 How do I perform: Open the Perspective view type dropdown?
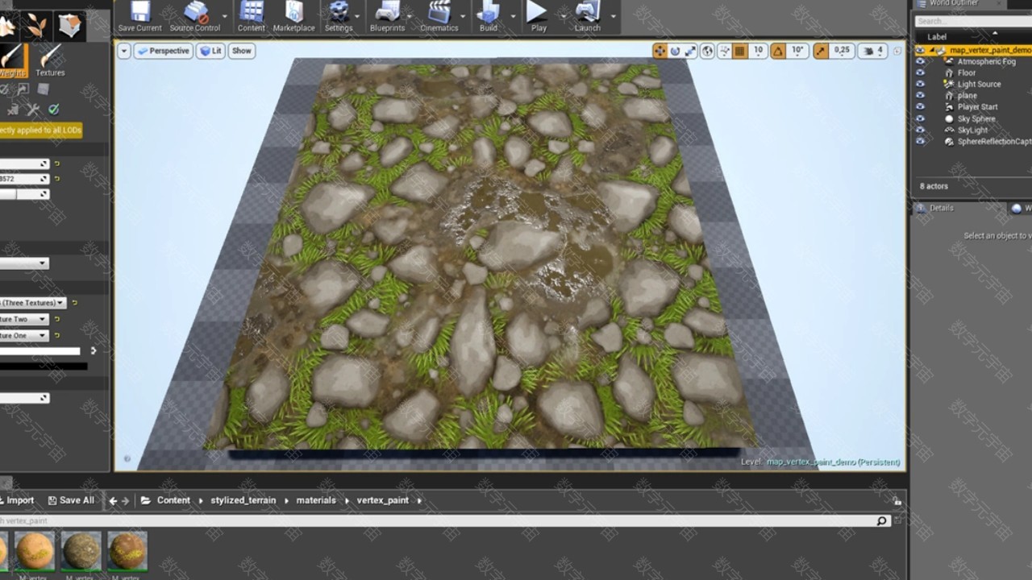[162, 51]
